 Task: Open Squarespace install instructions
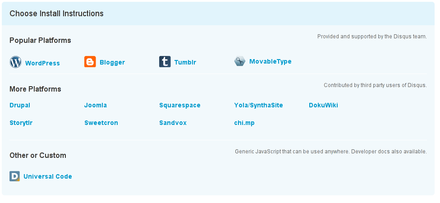pos(180,106)
